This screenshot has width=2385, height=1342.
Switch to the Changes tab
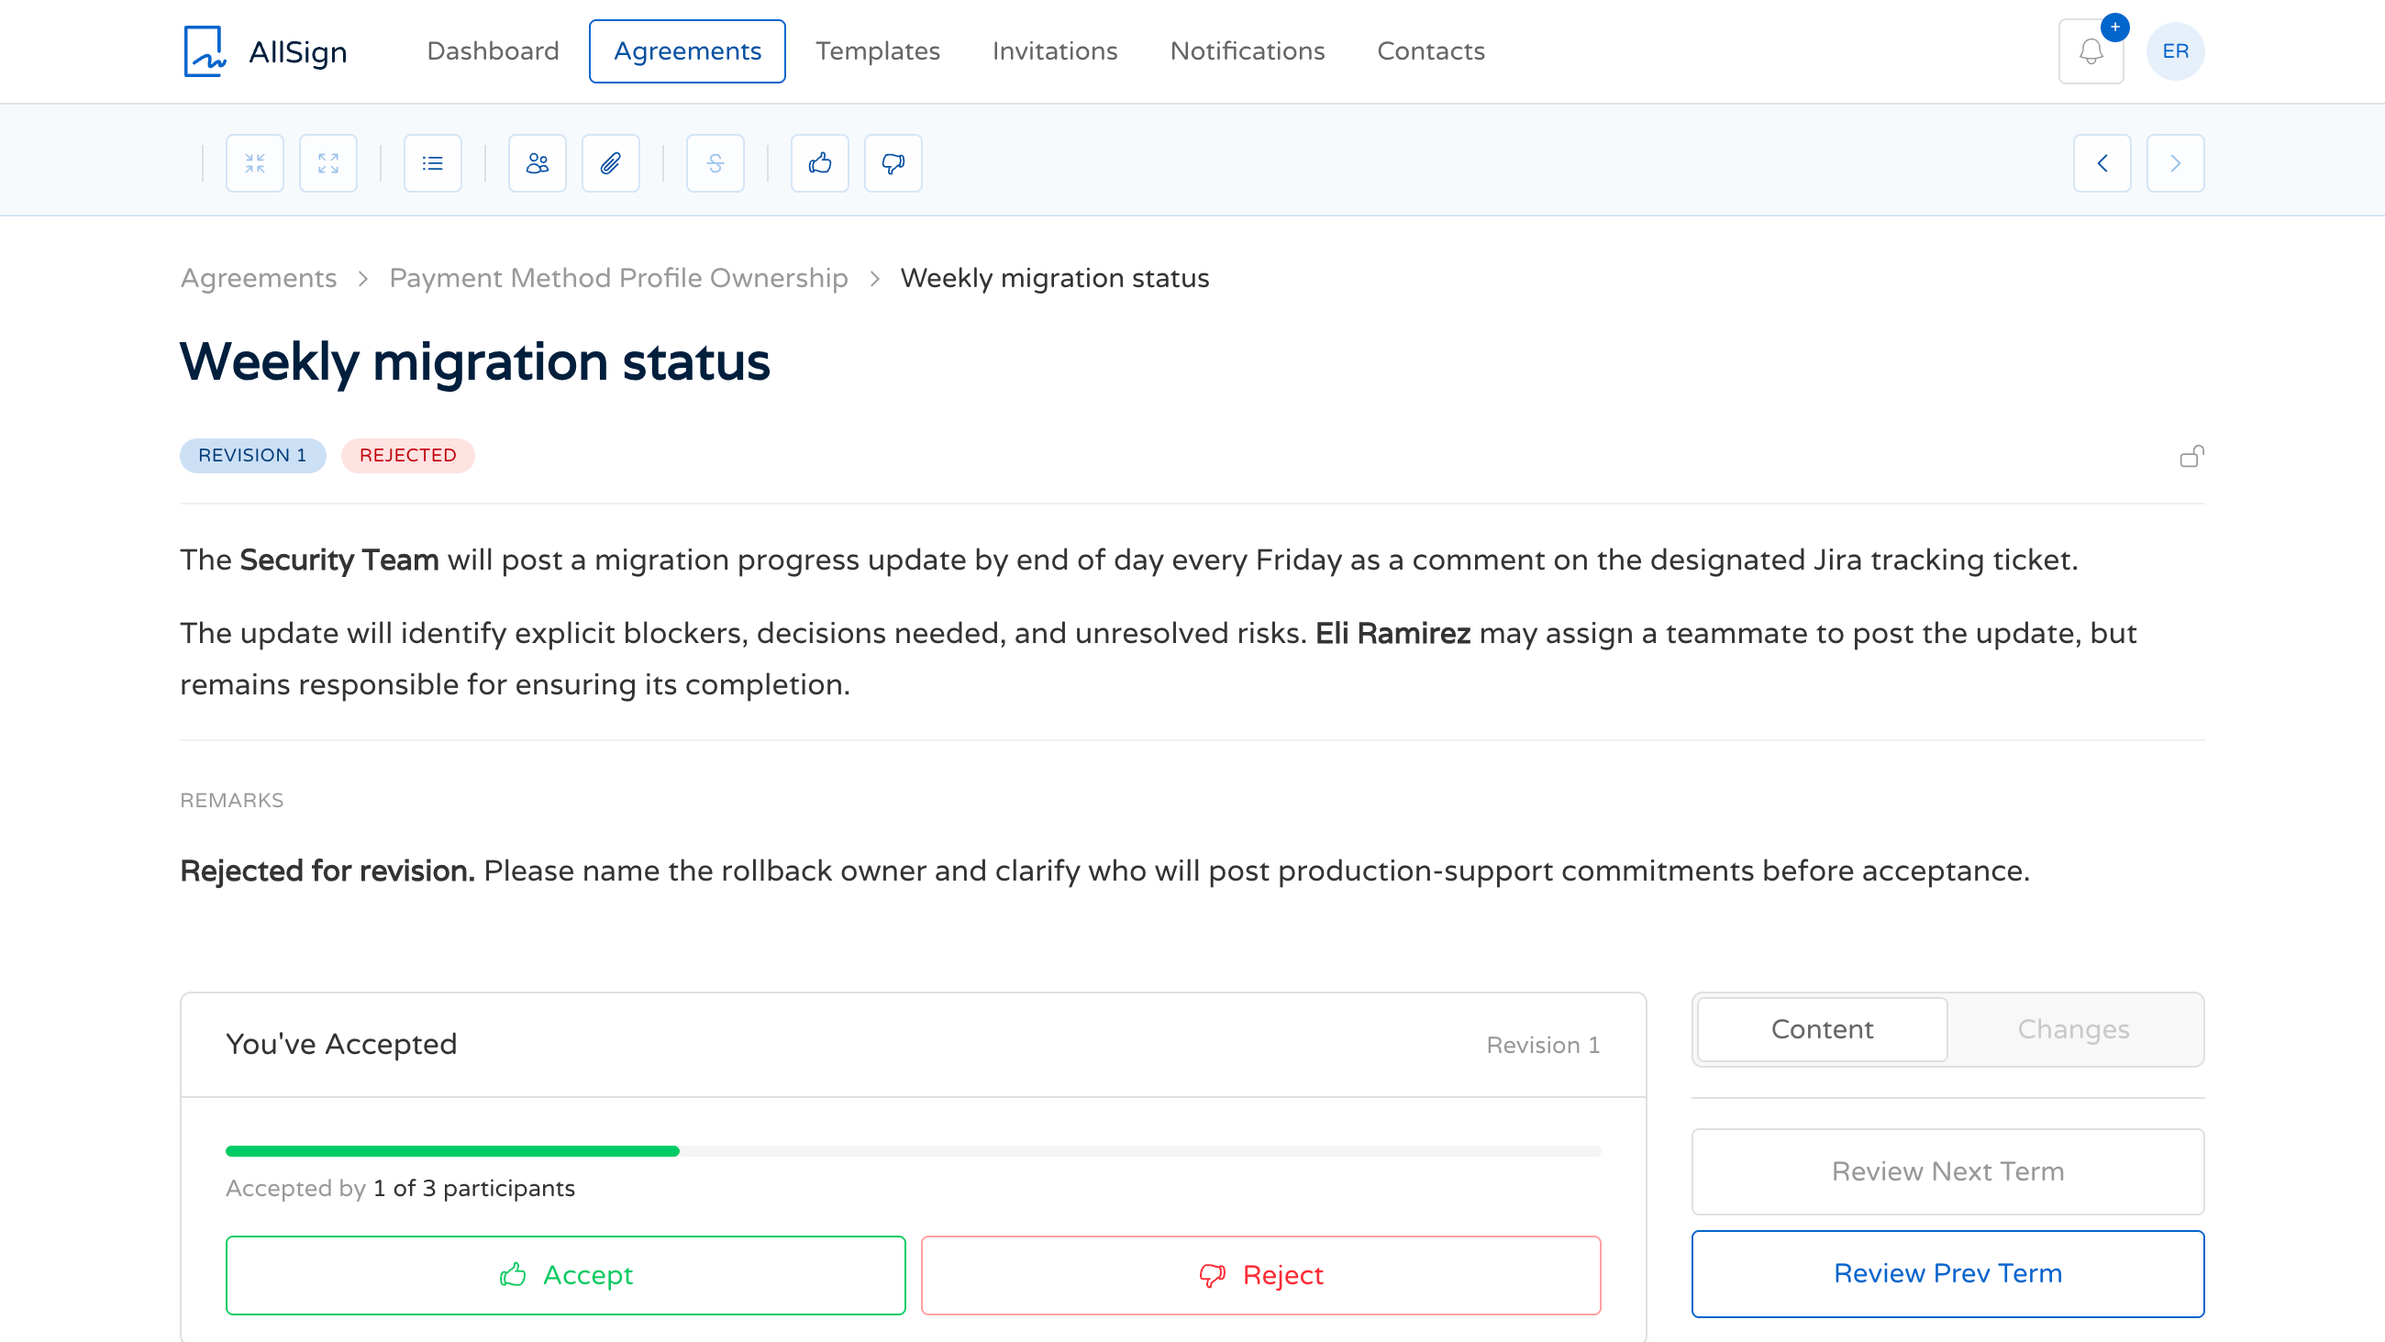pos(2073,1029)
